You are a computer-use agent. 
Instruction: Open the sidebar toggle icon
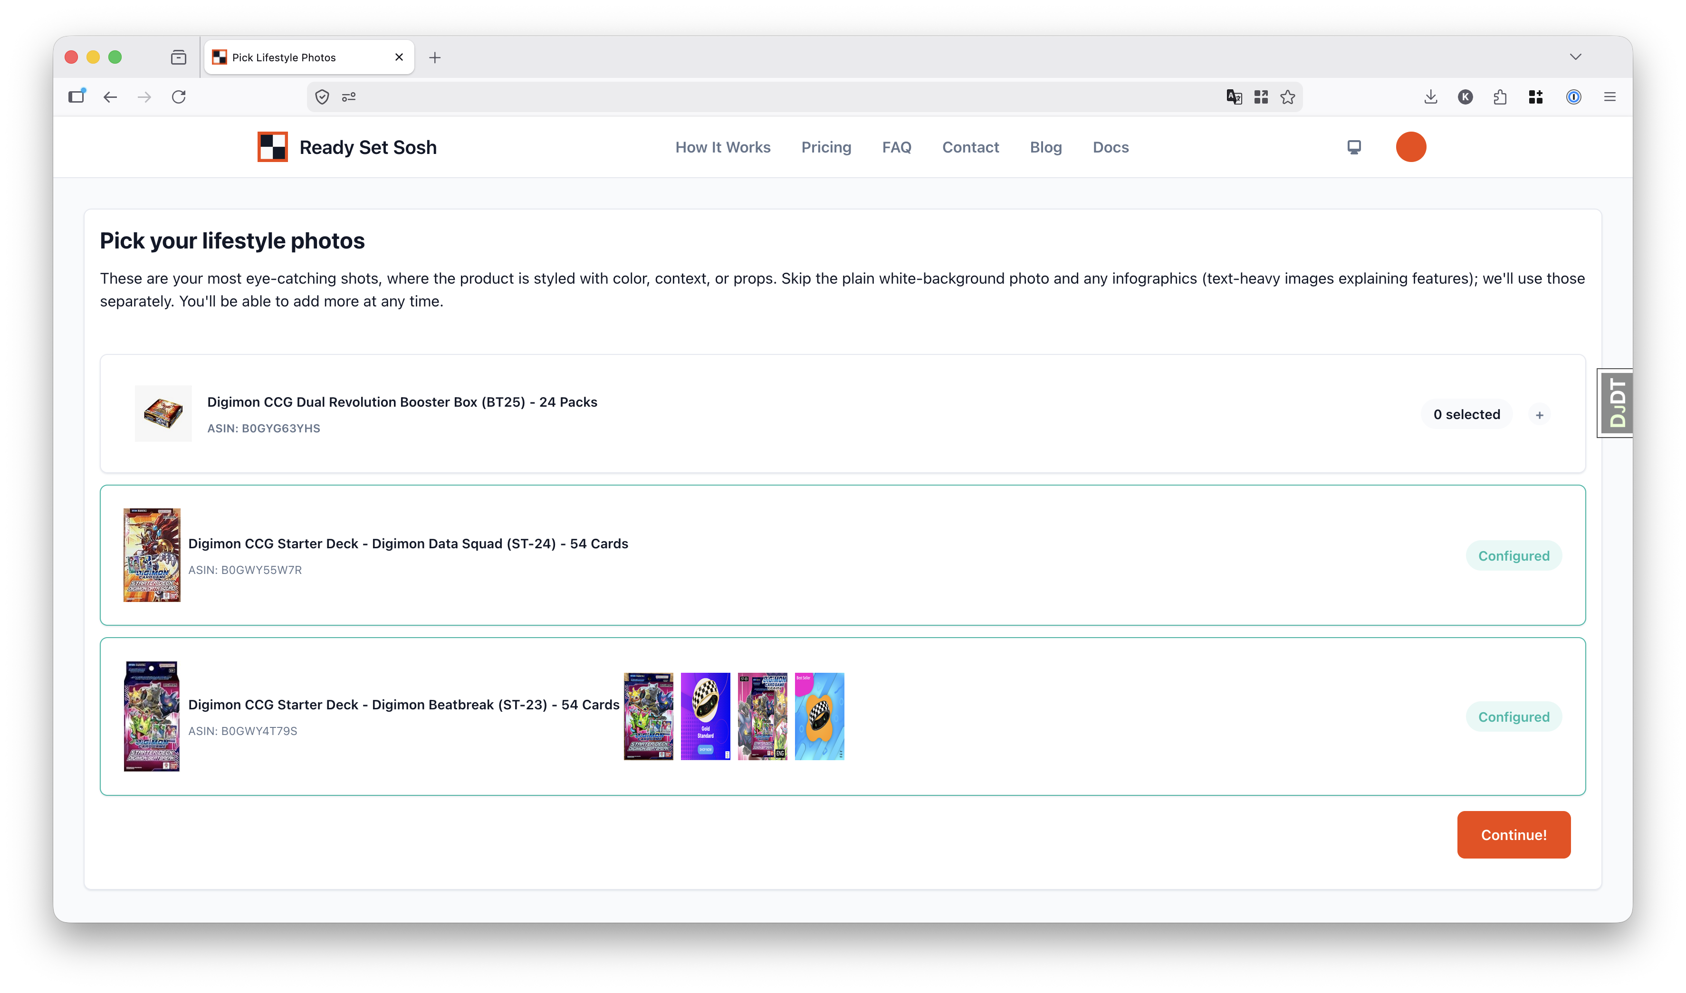click(77, 96)
